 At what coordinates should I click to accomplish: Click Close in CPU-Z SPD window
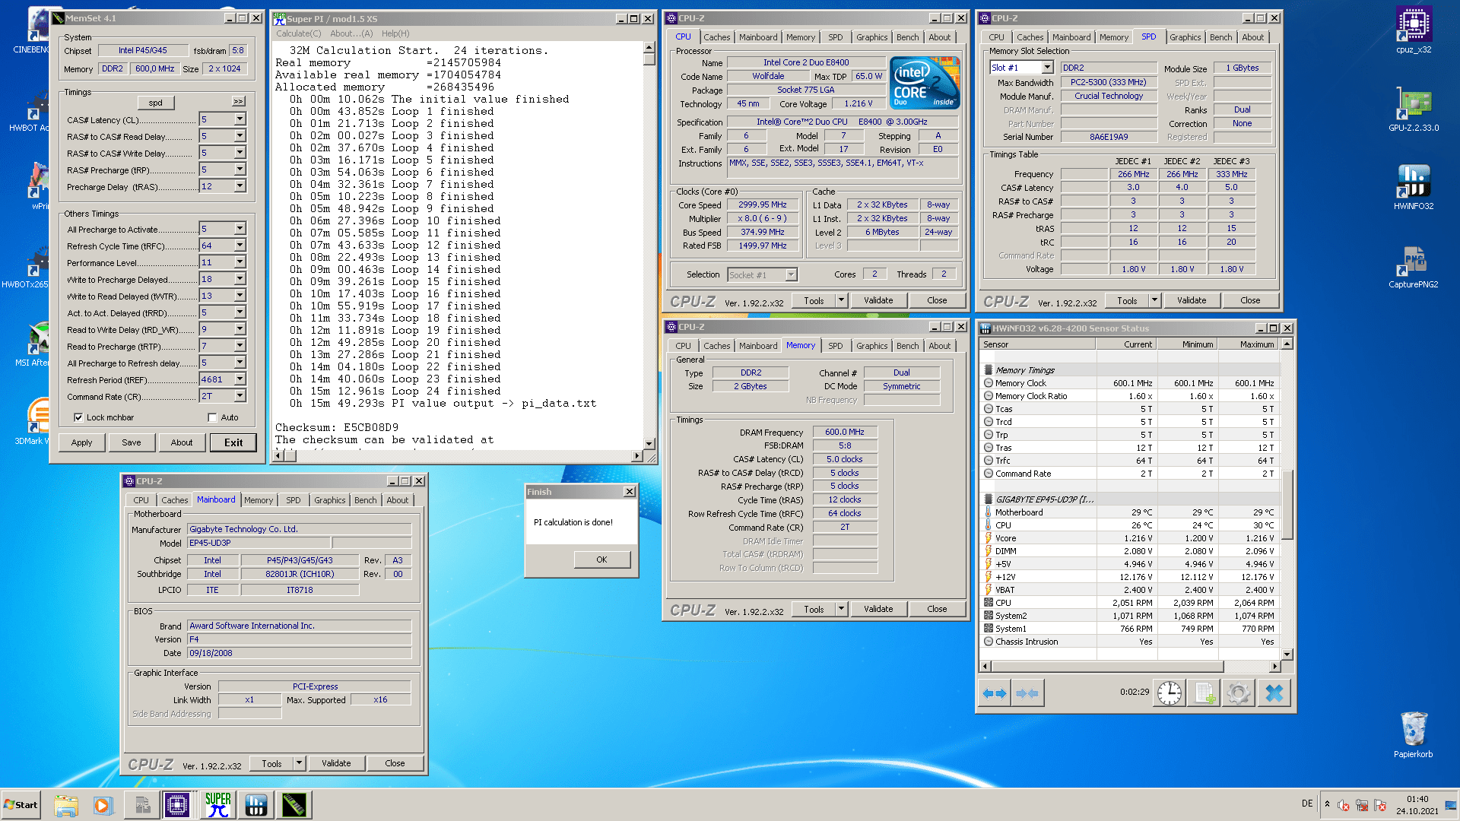click(1250, 300)
